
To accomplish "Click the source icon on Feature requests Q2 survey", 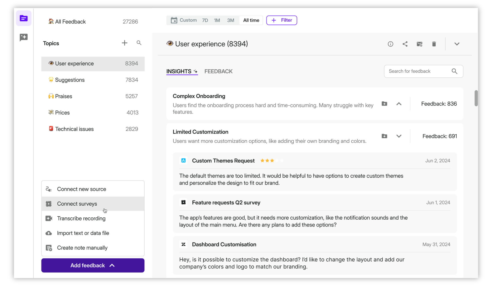I will (183, 202).
